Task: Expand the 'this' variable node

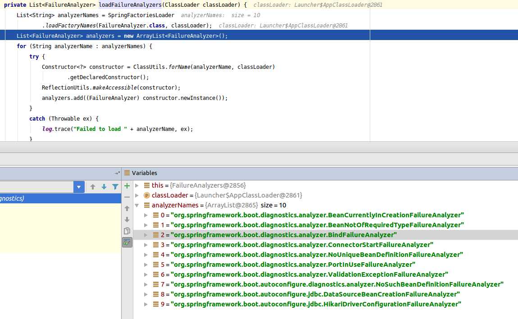Action: [137, 185]
